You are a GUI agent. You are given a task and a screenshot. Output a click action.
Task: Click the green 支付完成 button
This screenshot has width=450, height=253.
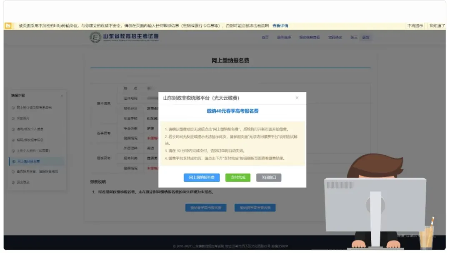[237, 177]
